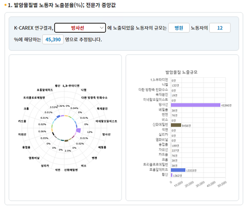Viewport: 248px width, 208px height.
Task: Select the small purple 황산 bar
Action: pos(172,175)
